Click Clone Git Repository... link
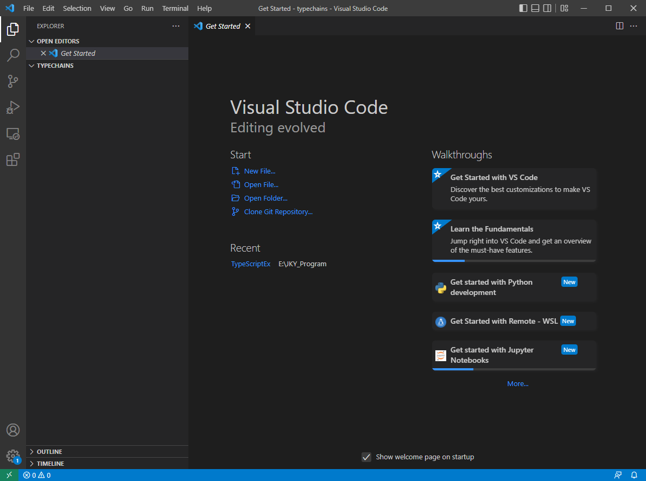The width and height of the screenshot is (646, 481). [278, 212]
